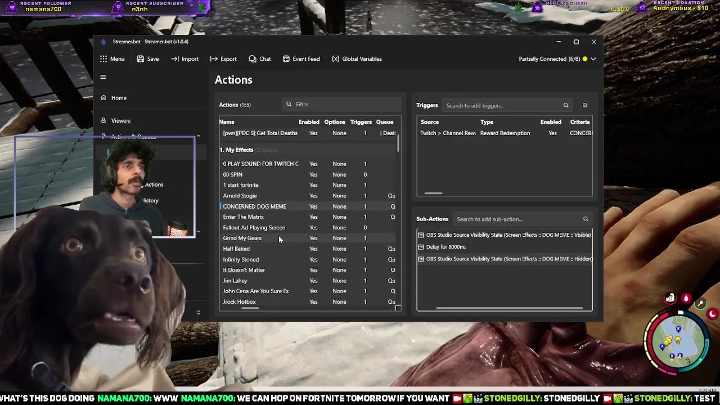Click the actions list vertical scrollbar
The width and height of the screenshot is (720, 405).
pos(399,143)
